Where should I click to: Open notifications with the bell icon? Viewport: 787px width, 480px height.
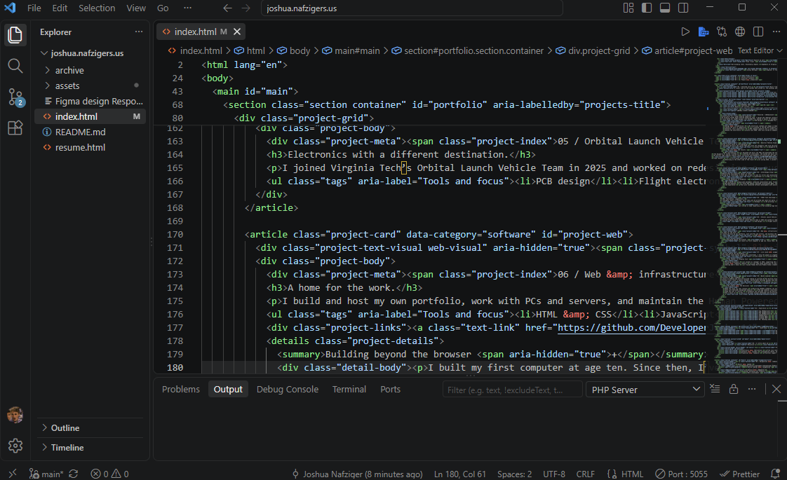[x=776, y=474]
